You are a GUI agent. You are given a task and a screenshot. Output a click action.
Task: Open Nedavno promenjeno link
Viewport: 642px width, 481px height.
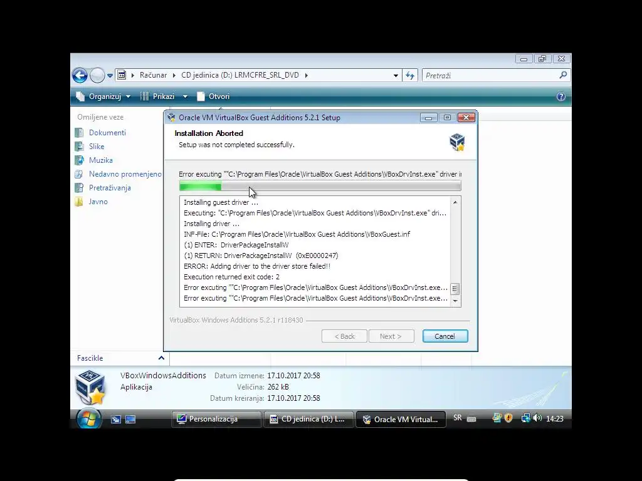(x=125, y=174)
